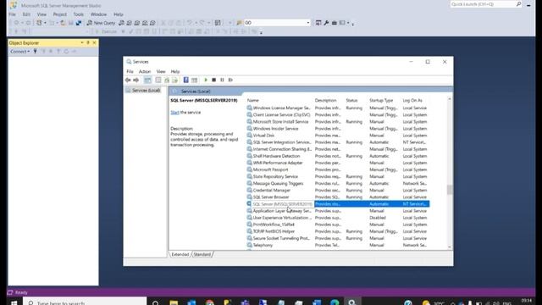Go forward in Services window toolbar

(136, 80)
